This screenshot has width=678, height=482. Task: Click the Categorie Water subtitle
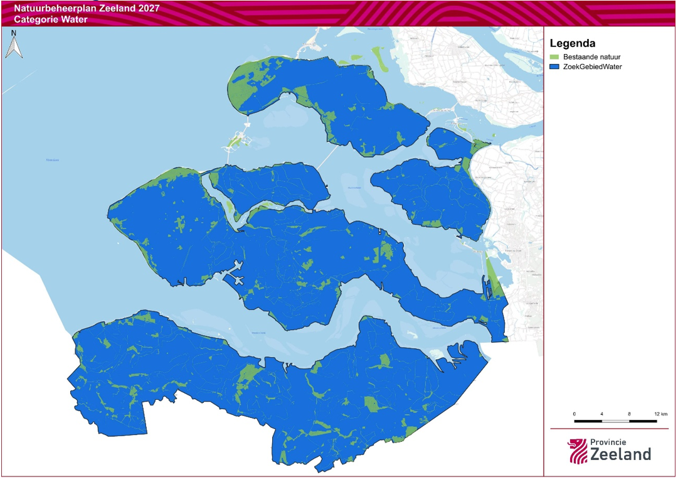pyautogui.click(x=51, y=19)
